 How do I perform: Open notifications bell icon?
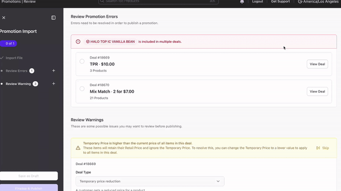[242, 1]
